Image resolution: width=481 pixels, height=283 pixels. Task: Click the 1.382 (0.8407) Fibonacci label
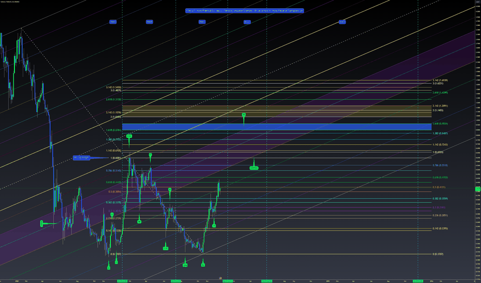440,133
